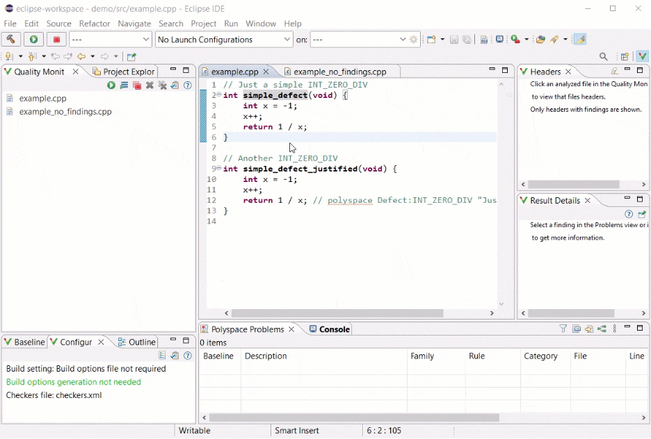Open the Refactor menu

click(x=94, y=23)
